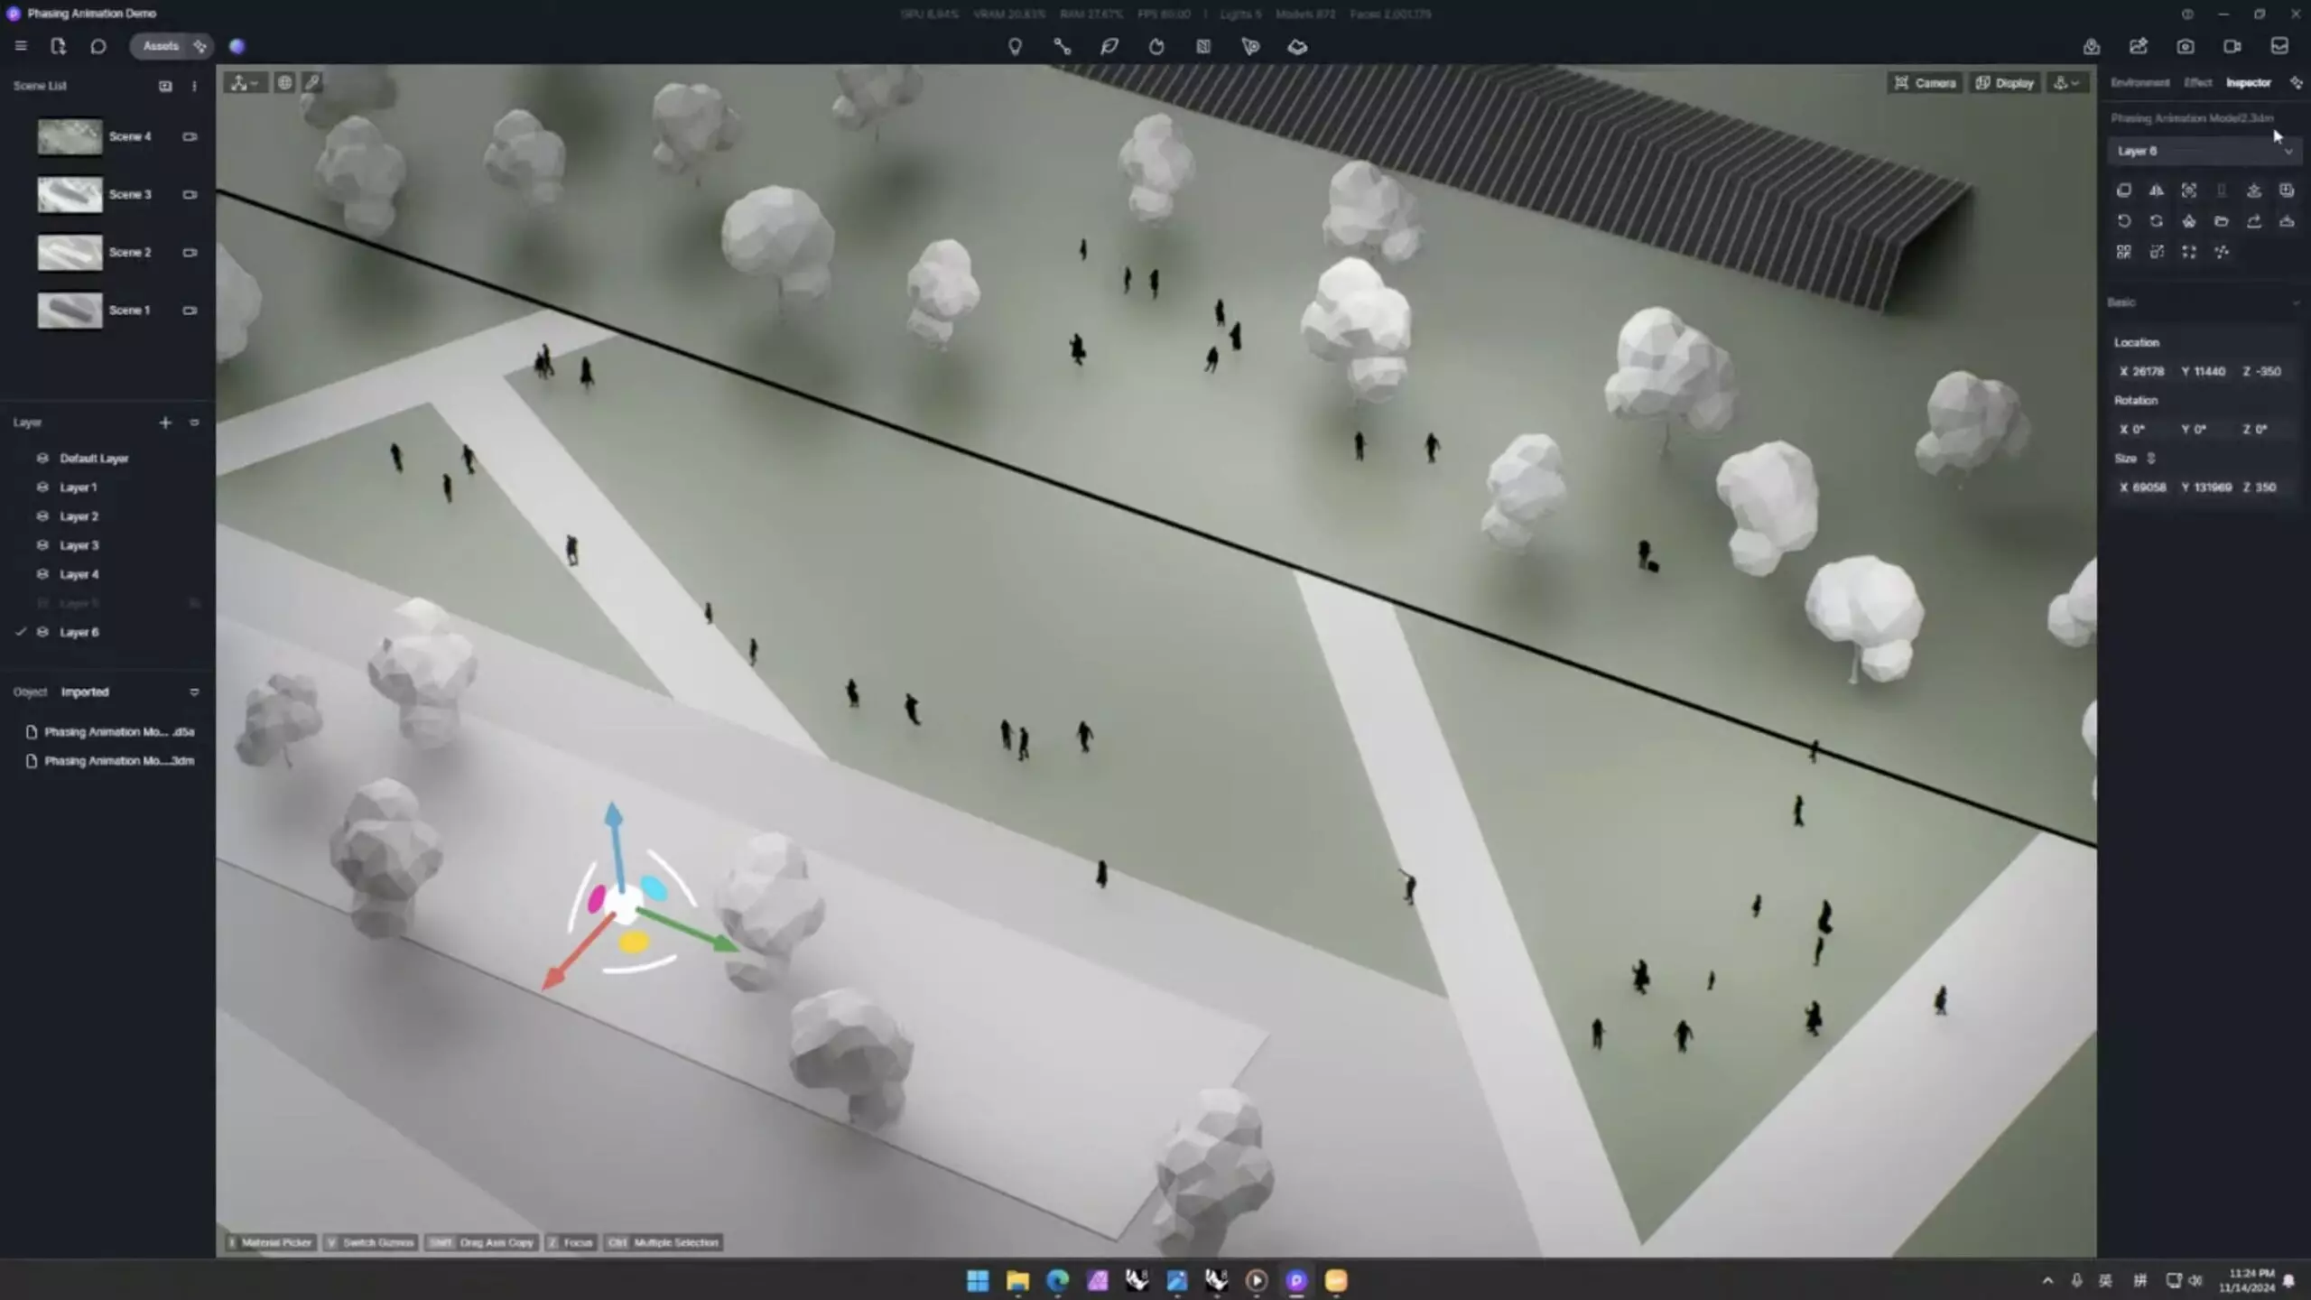Open the video render camcorder icon
This screenshot has width=2311, height=1300.
coord(2232,47)
